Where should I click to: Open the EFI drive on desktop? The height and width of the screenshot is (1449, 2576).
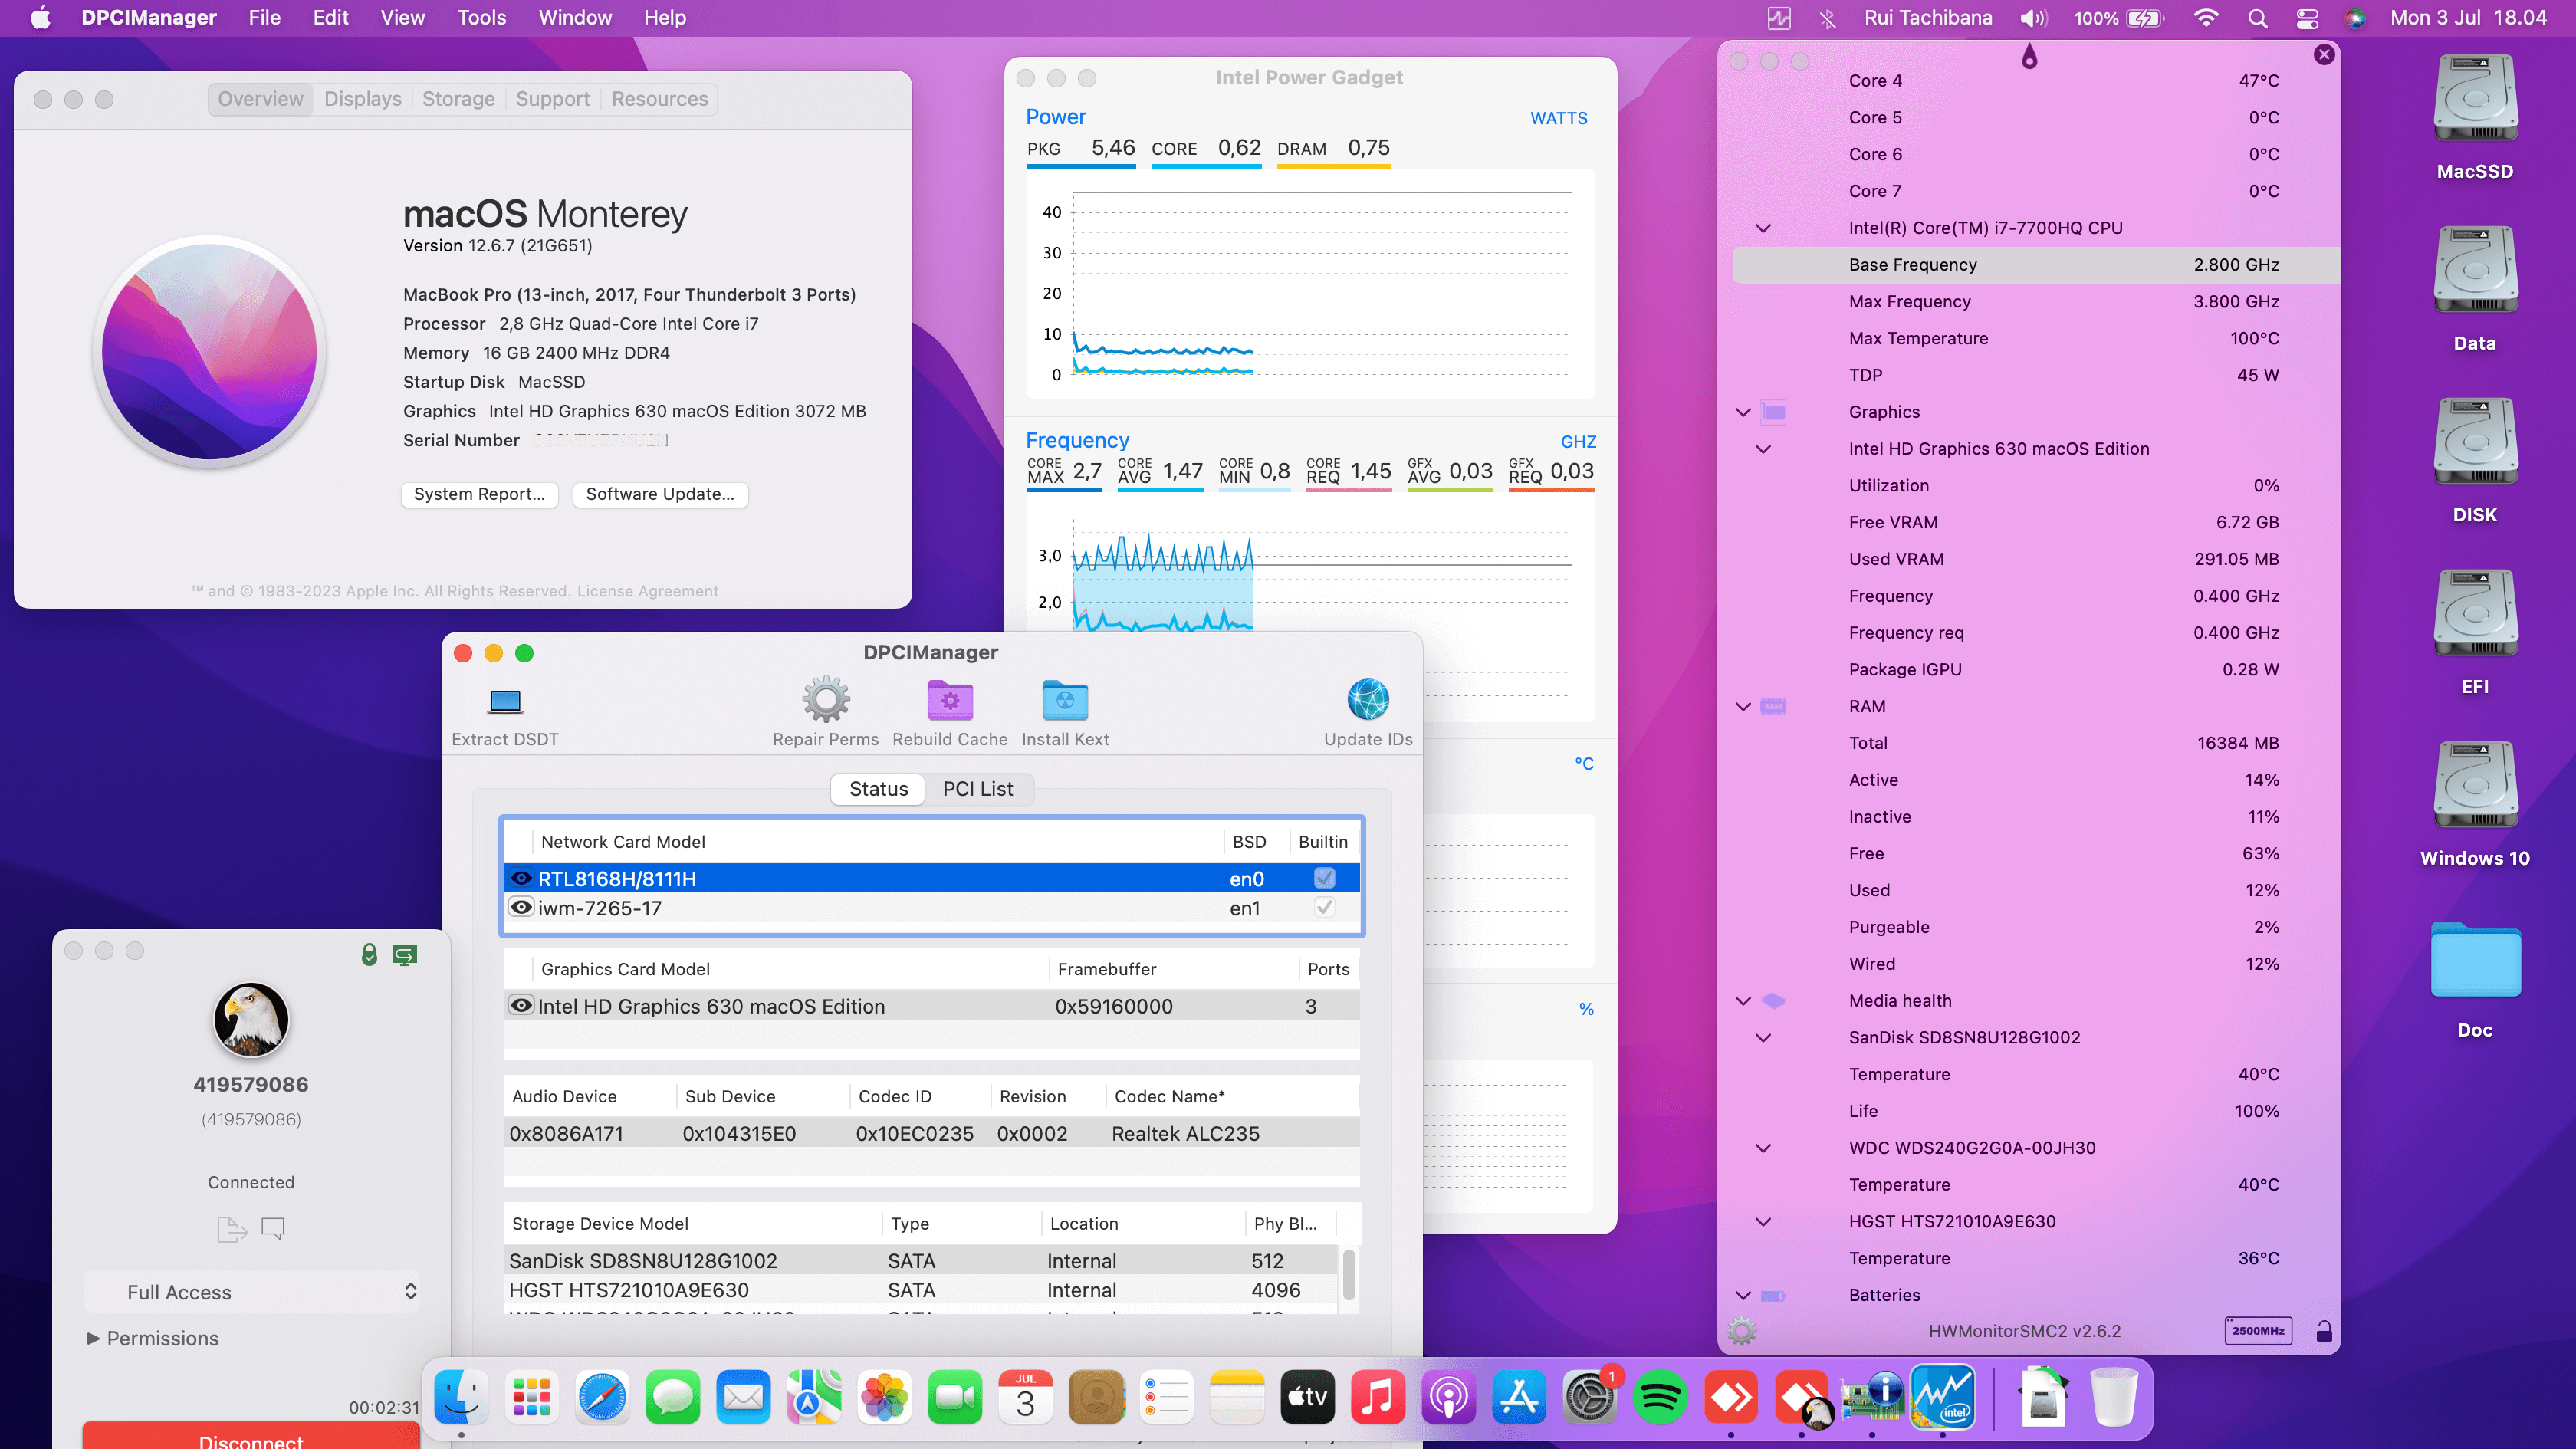click(2475, 614)
